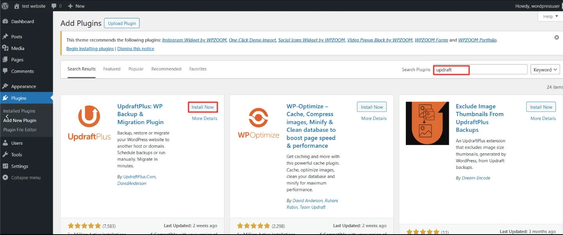Switch to the Recommended tab
Image resolution: width=563 pixels, height=235 pixels.
166,69
